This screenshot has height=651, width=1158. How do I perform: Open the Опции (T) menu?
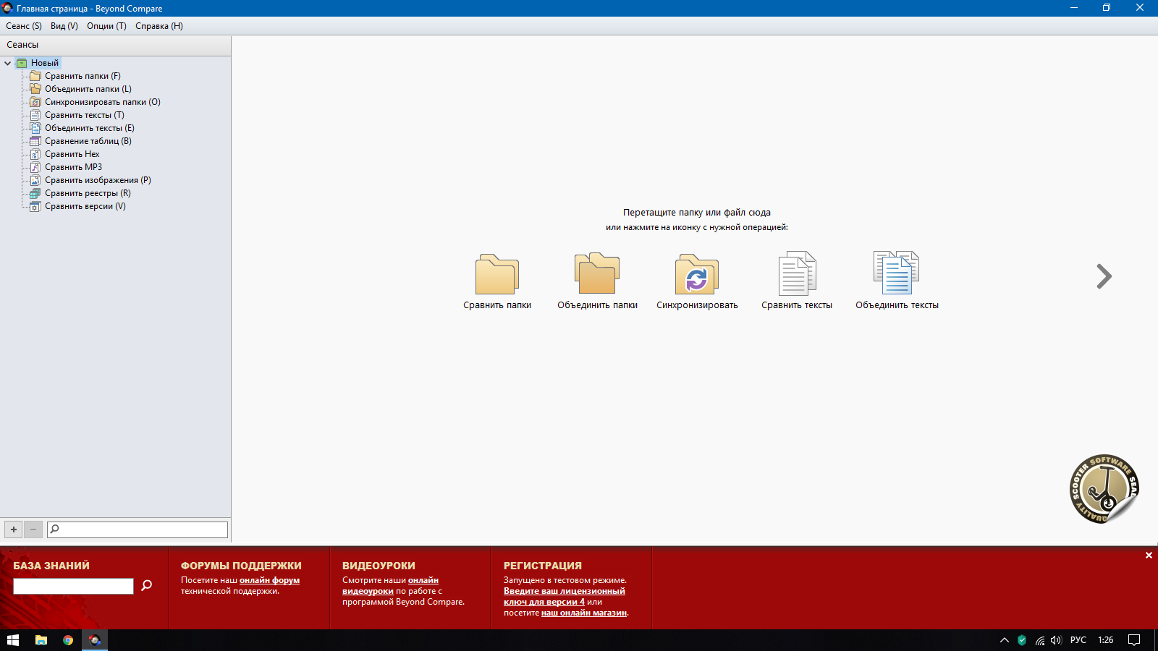(x=106, y=26)
